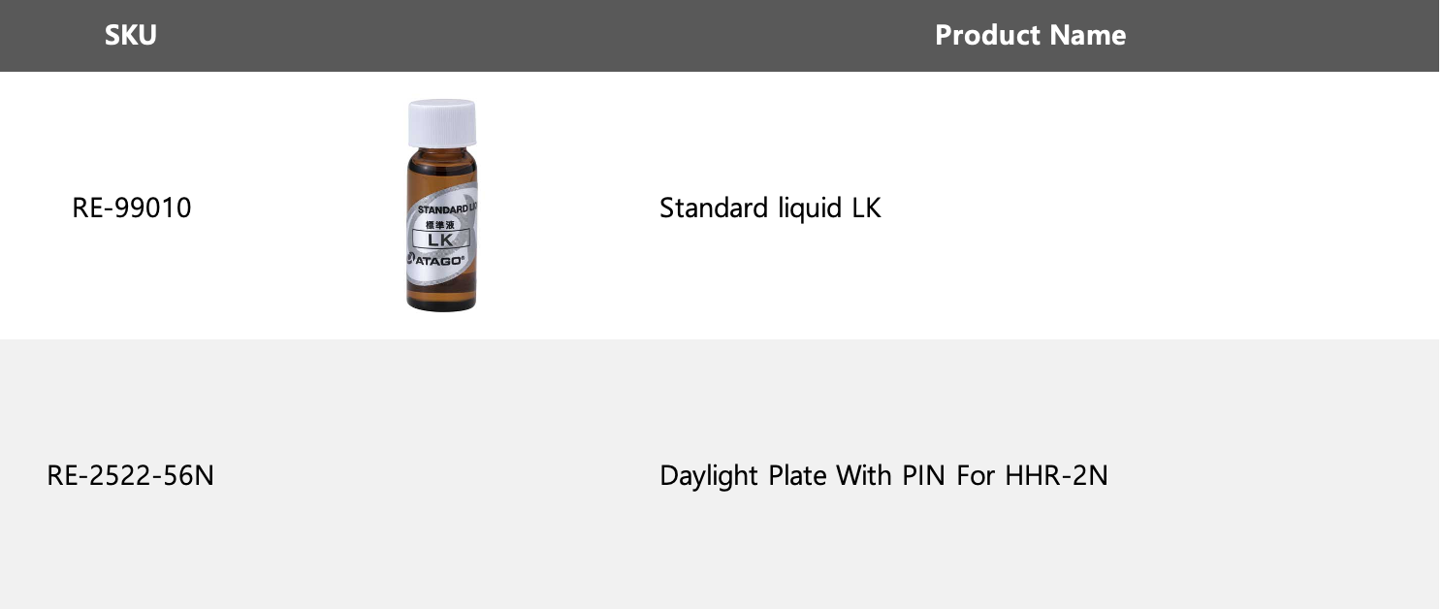Click the header bar between SKU and Product Name
Screen dimensions: 1443x609
[533, 36]
